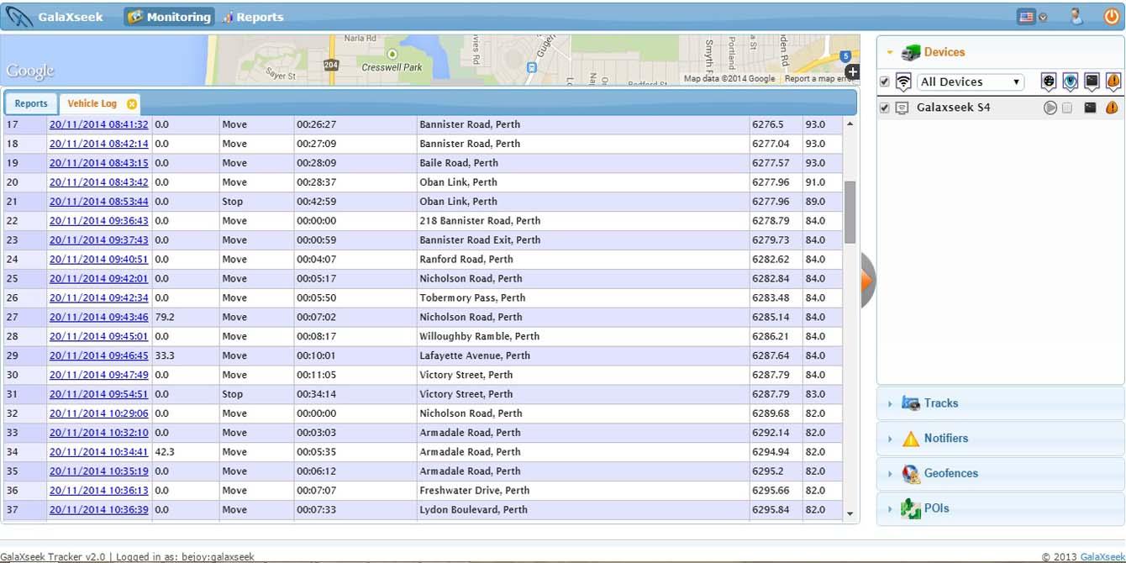This screenshot has height=563, width=1126.
Task: Click 'Lafayette Avenue, Perth' cell
Action: point(583,356)
